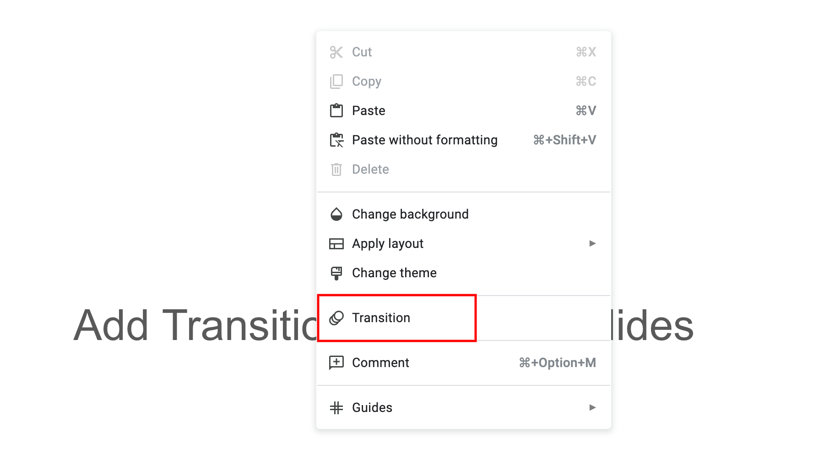
Task: Expand the Guides submenu arrow
Action: tap(593, 407)
